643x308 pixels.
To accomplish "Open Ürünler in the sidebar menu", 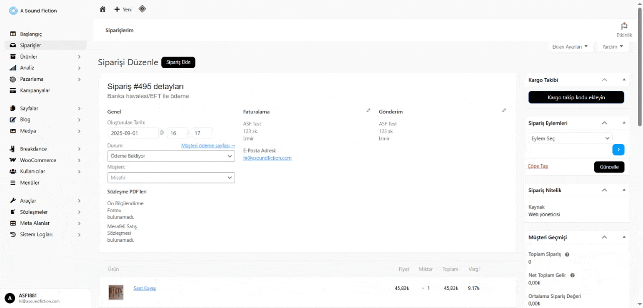I will (x=29, y=57).
